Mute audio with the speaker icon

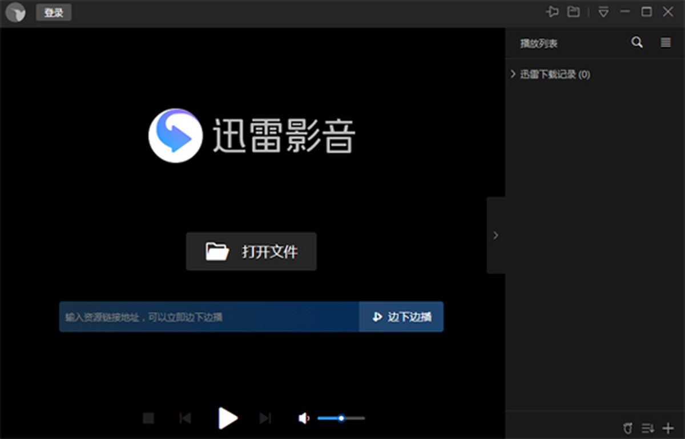[304, 418]
